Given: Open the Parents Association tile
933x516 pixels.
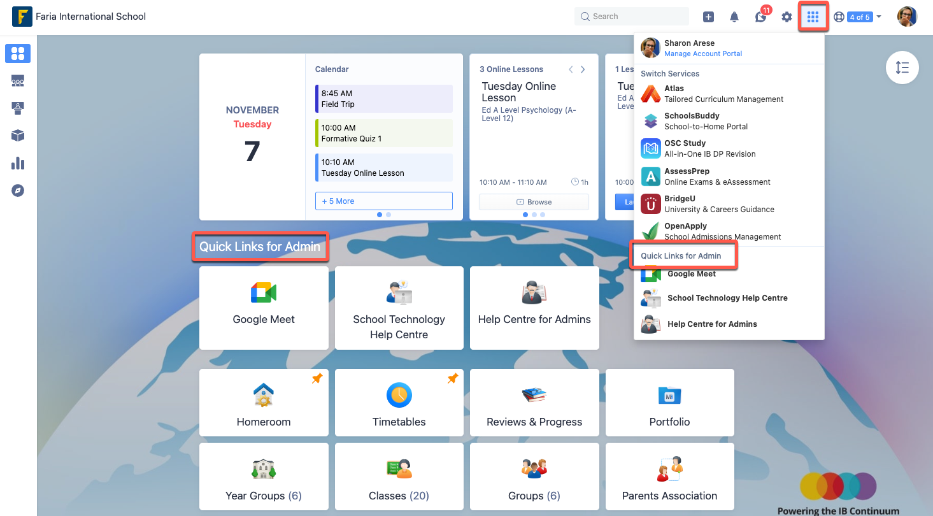Looking at the screenshot, I should (x=670, y=477).
